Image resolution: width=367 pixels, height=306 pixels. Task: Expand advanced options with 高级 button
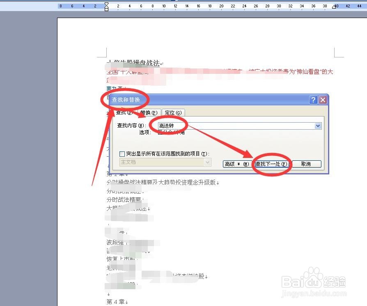point(237,164)
